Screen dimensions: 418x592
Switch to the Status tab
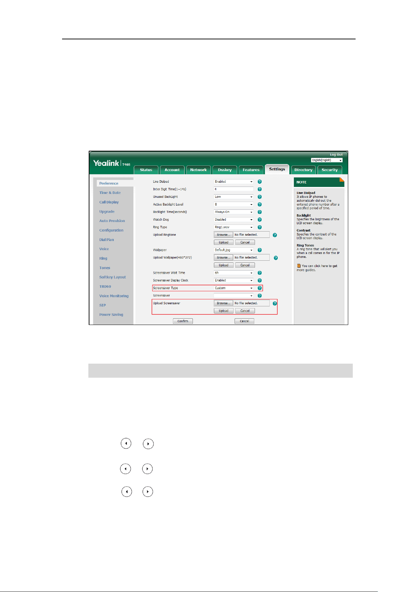[x=146, y=170]
